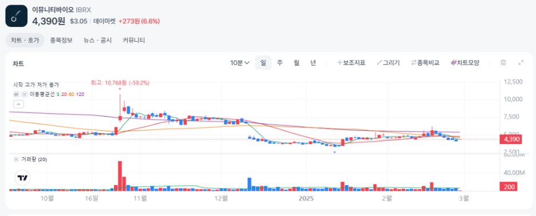Remove the 이동평균선 indicator with X
Screen dimensions: 536x216
tap(24, 94)
